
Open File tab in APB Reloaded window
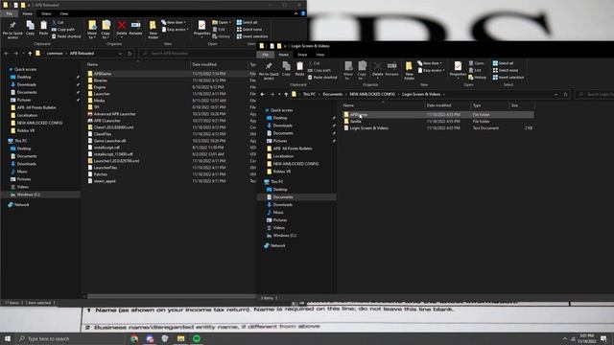[x=9, y=13]
